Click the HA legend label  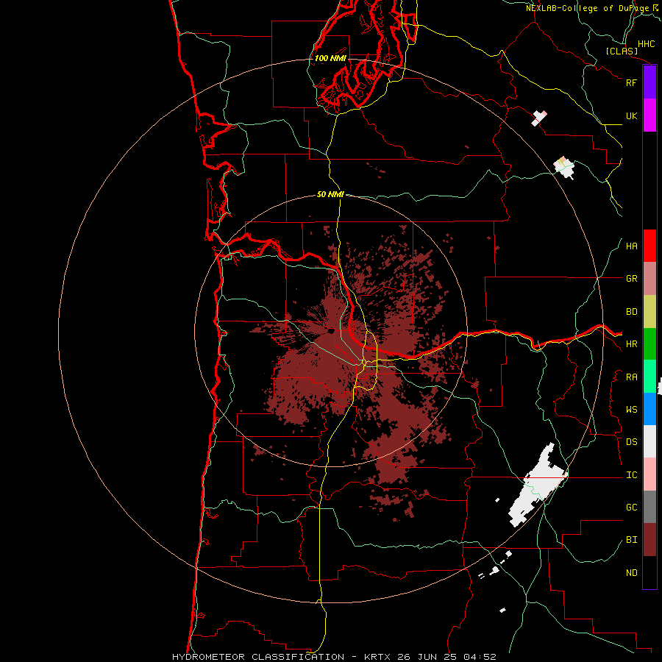[x=631, y=246]
